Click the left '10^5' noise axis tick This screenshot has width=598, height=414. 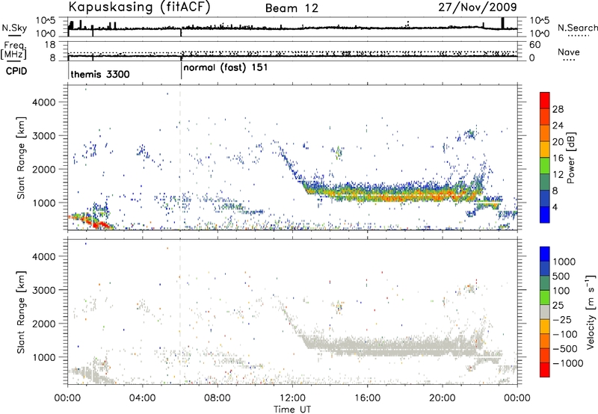pyautogui.click(x=46, y=20)
